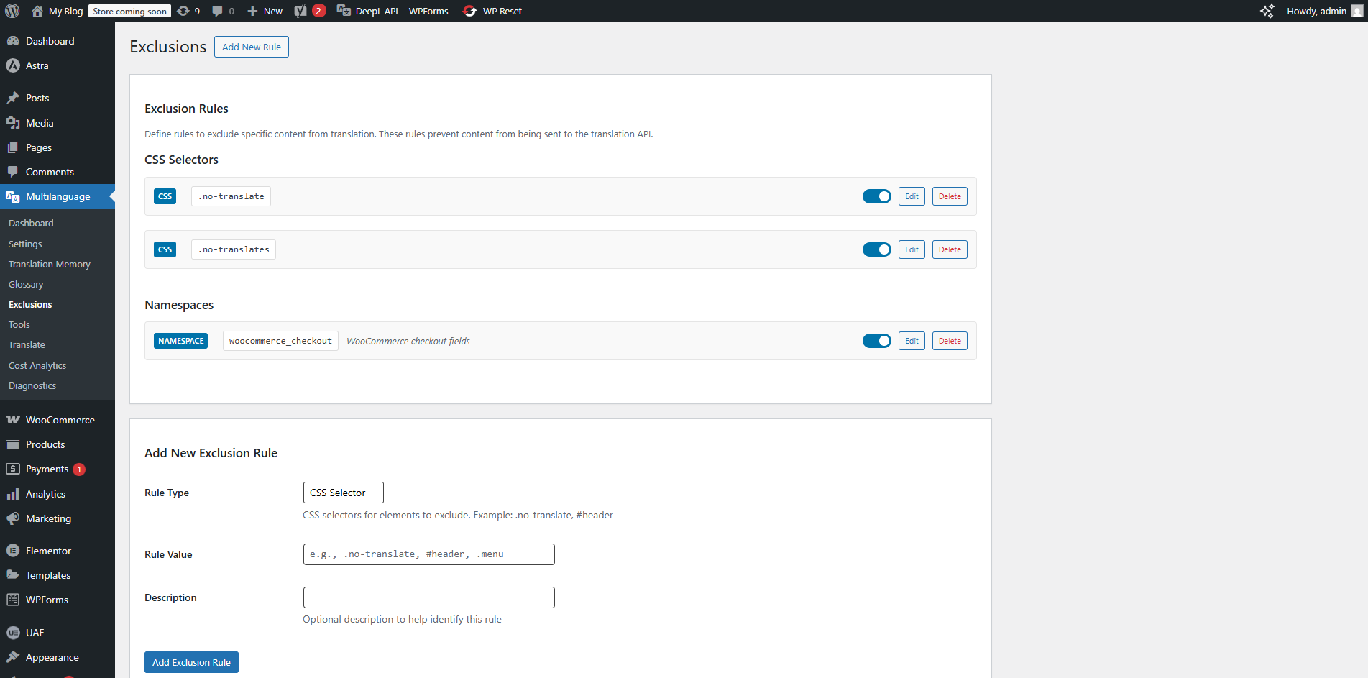Click the WordPress logo icon
This screenshot has width=1368, height=678.
[12, 11]
